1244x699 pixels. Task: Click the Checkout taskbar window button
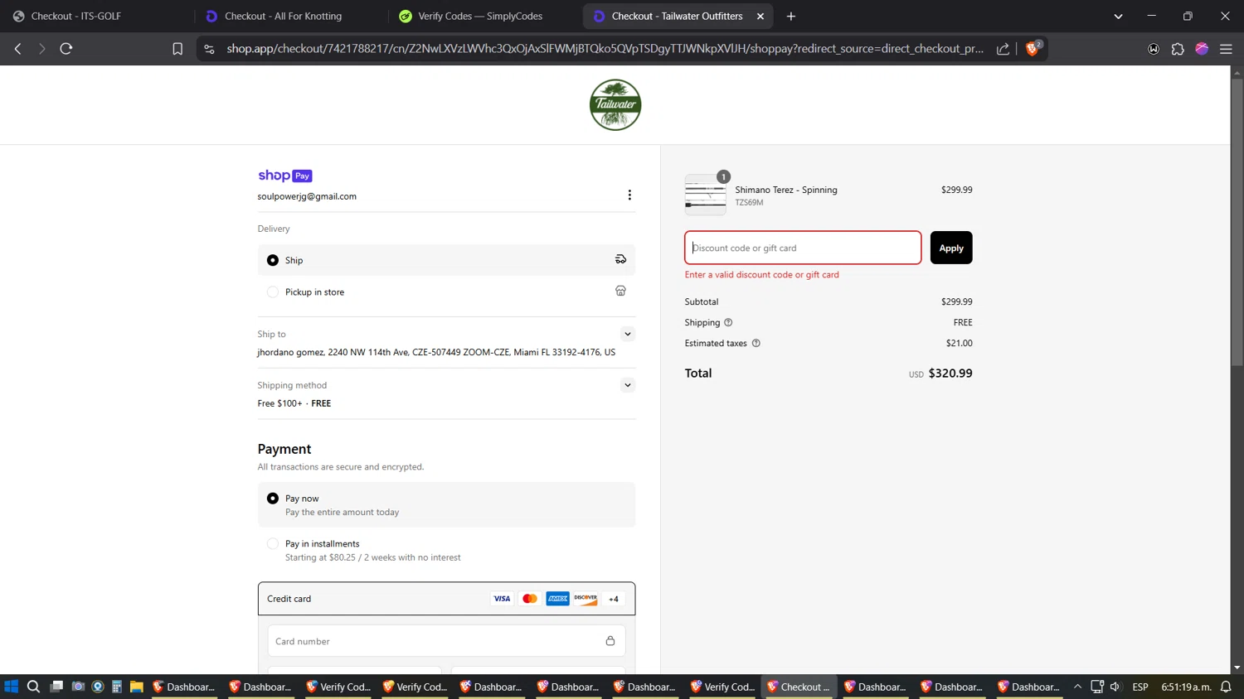coord(799,687)
